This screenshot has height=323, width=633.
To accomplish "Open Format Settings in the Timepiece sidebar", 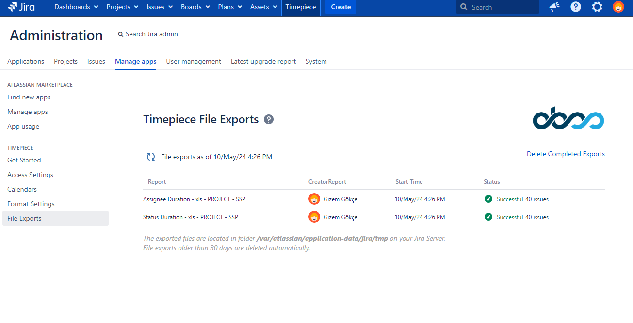I will 31,204.
